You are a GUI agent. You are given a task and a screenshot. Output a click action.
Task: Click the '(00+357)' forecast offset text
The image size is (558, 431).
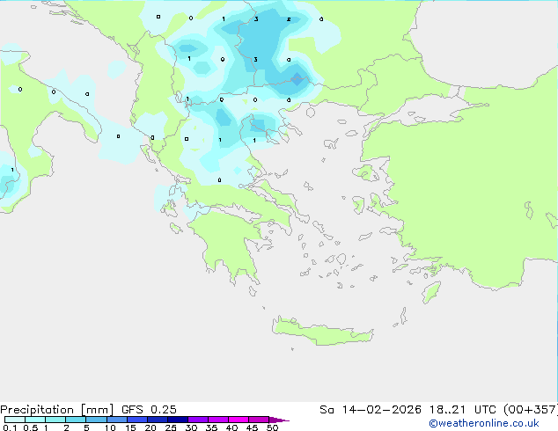pos(531,410)
